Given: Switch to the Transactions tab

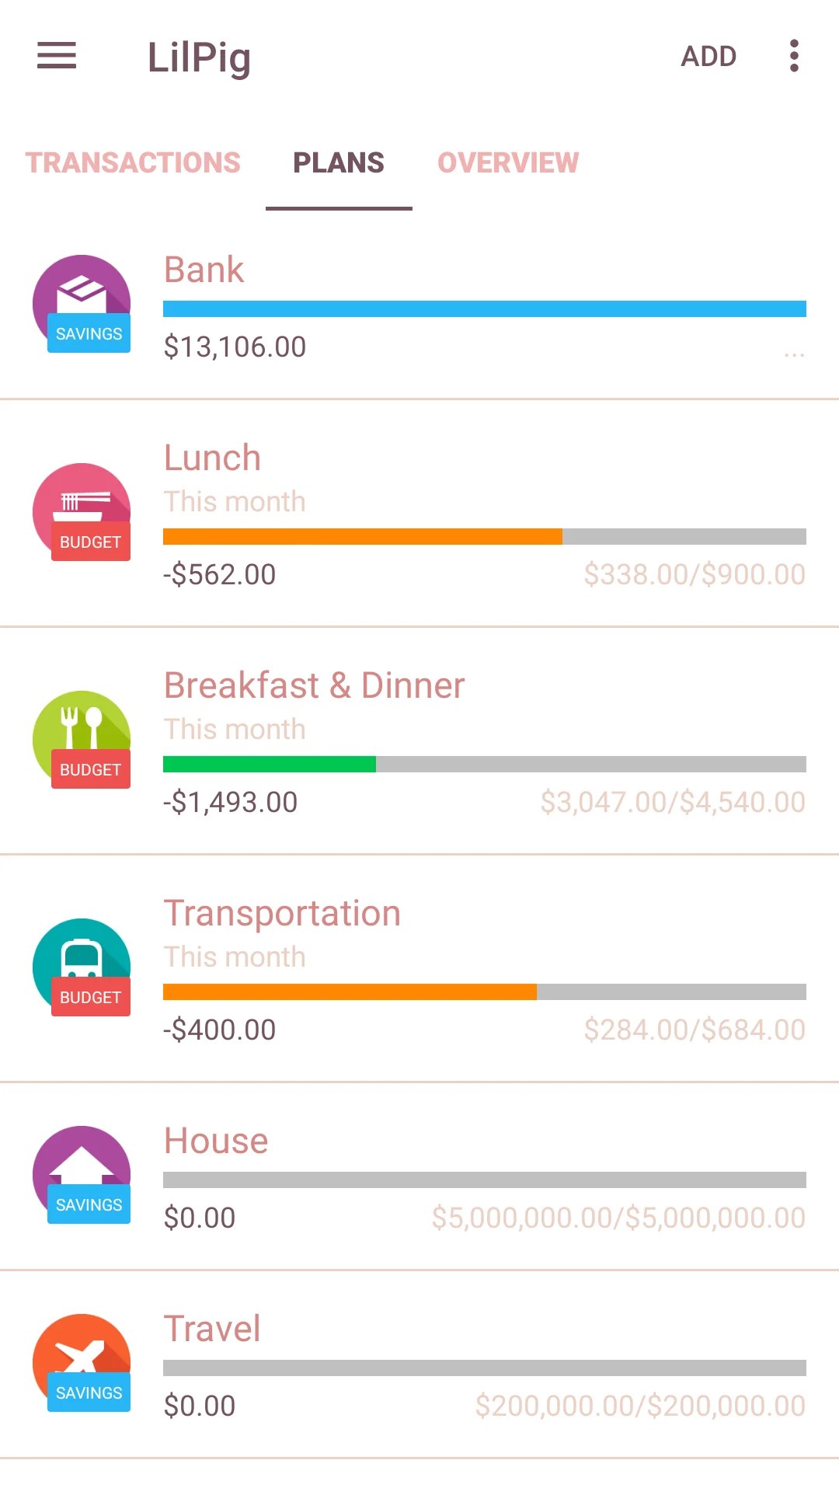Looking at the screenshot, I should 133,162.
